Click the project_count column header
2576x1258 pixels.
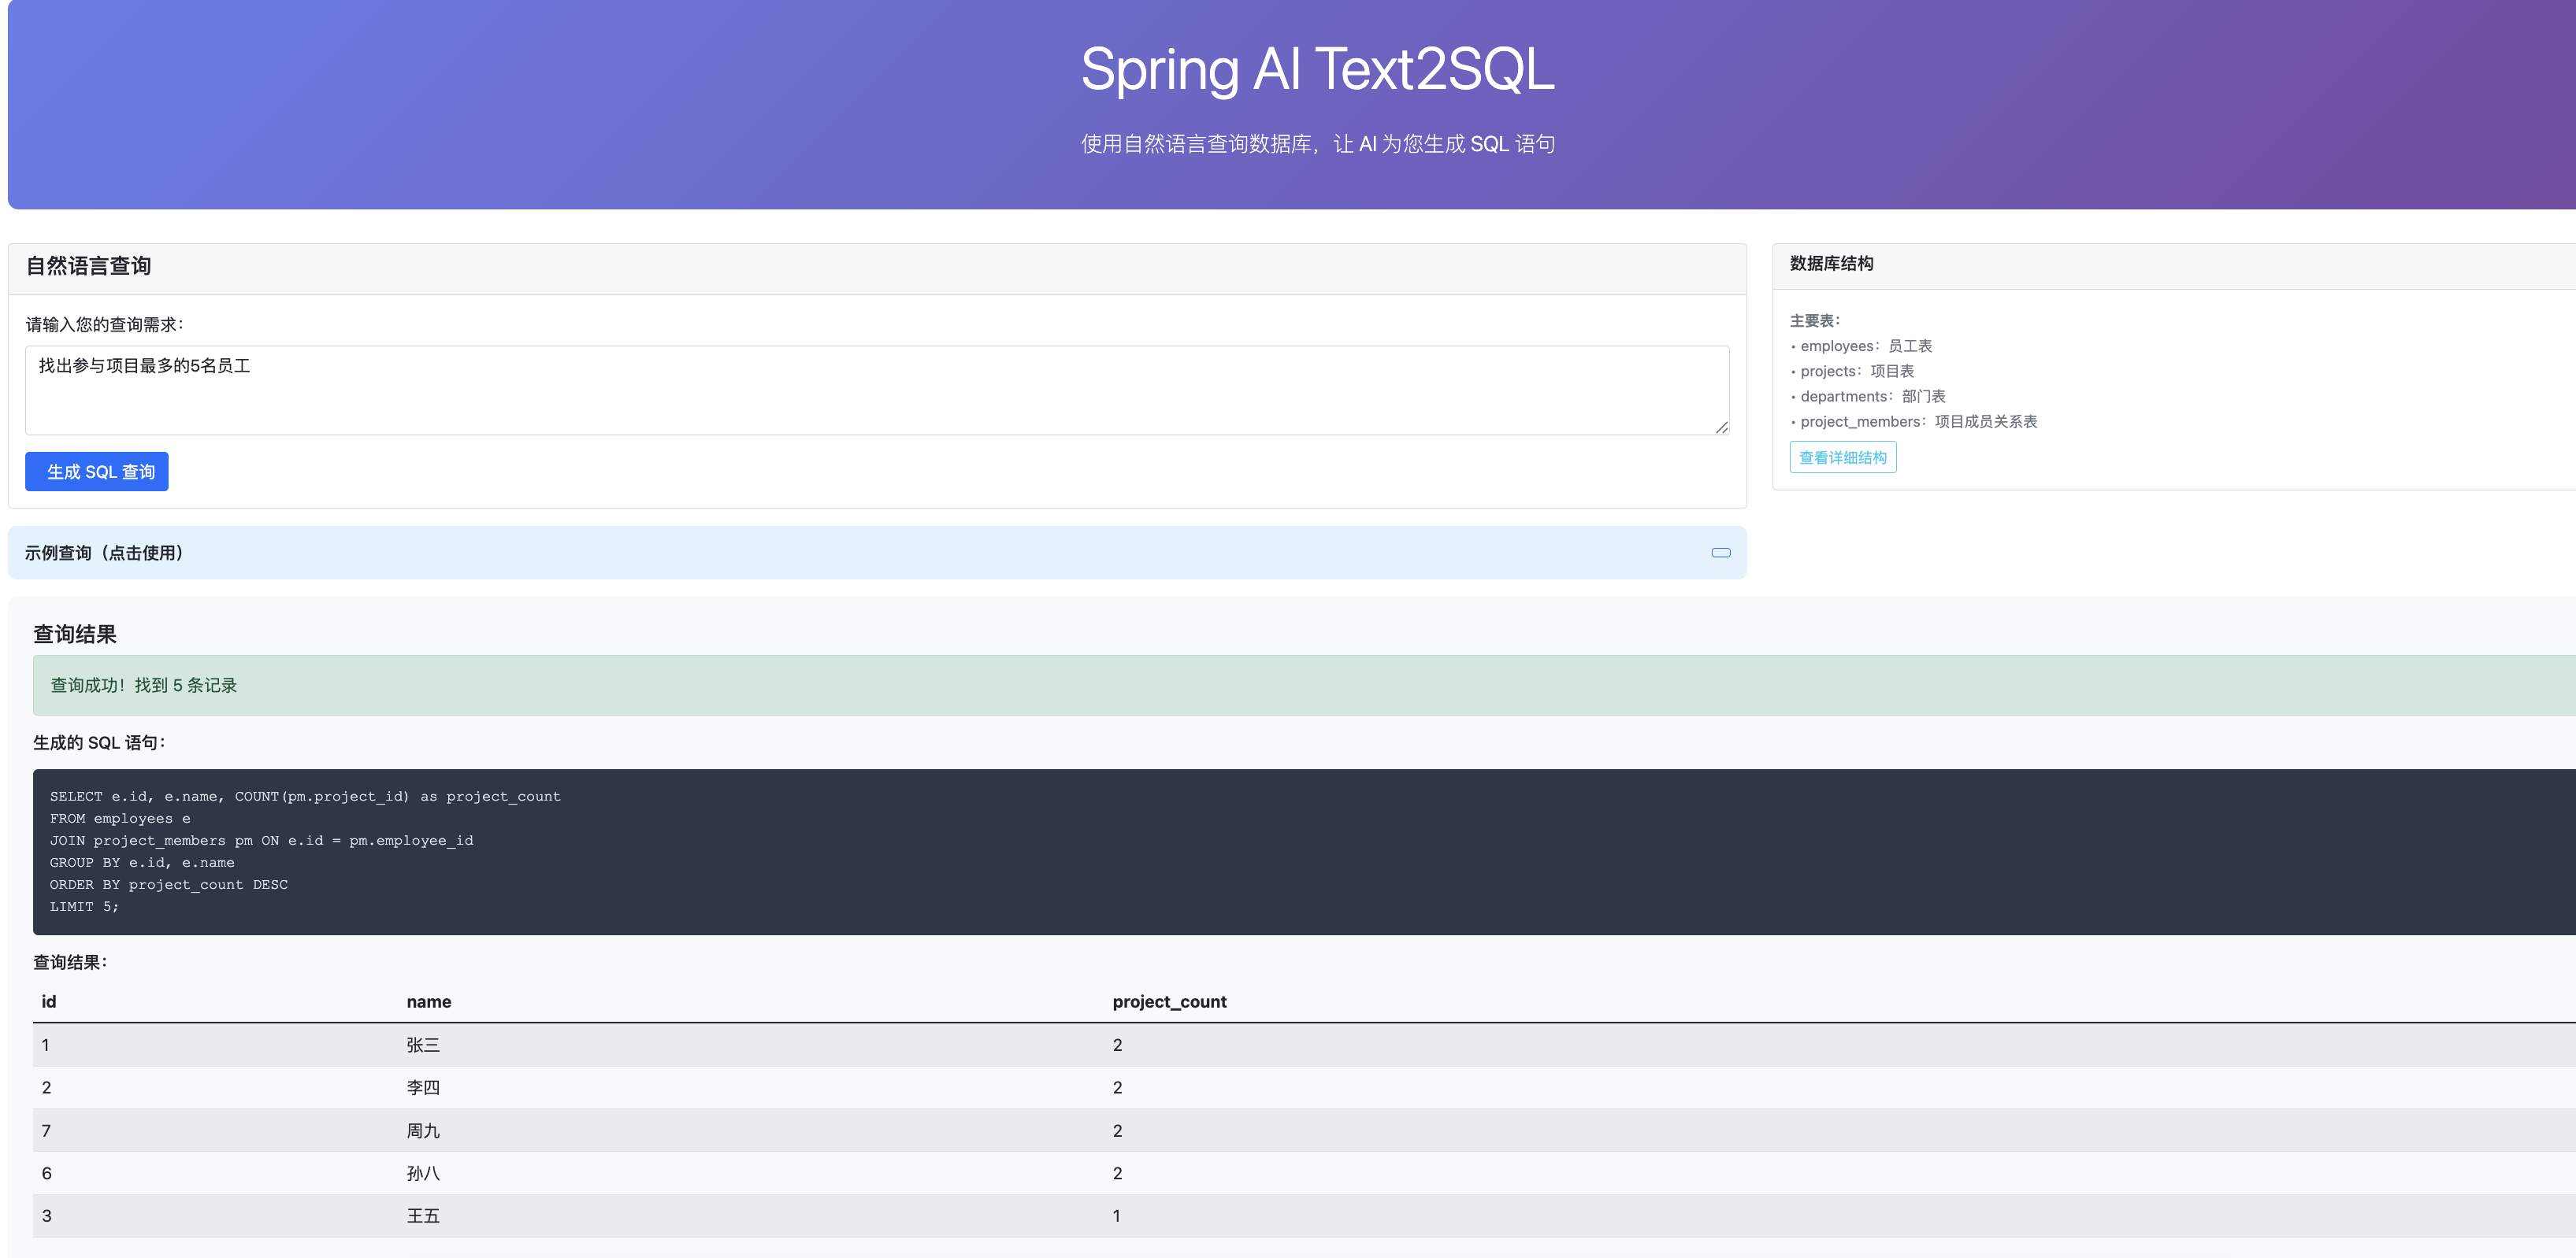click(1170, 1001)
